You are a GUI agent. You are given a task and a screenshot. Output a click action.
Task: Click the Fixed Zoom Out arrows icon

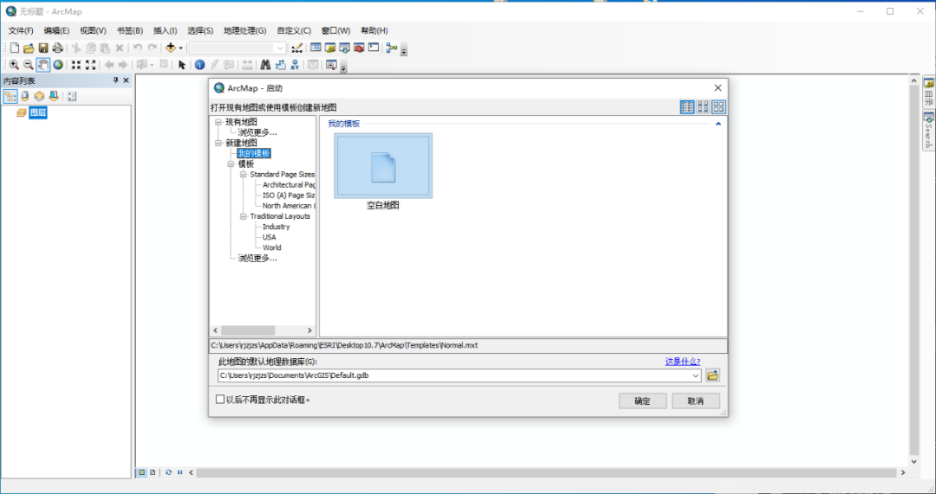[x=91, y=64]
